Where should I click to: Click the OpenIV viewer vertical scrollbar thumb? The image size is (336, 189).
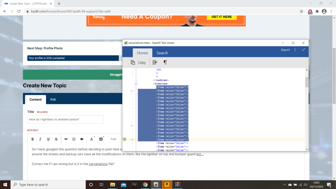pyautogui.click(x=307, y=82)
